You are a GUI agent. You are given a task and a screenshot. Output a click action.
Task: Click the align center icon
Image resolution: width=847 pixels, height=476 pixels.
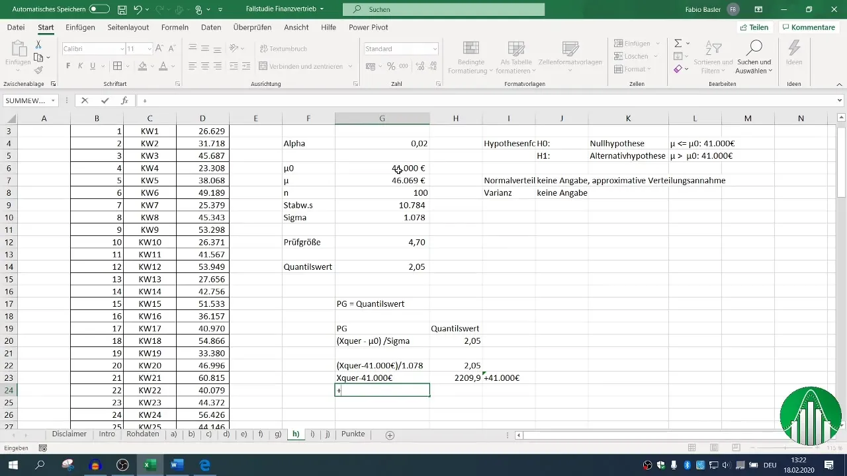[204, 66]
